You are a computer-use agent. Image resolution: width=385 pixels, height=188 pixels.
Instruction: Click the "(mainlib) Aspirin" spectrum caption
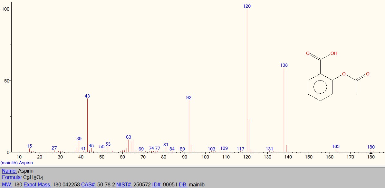[x=17, y=163]
